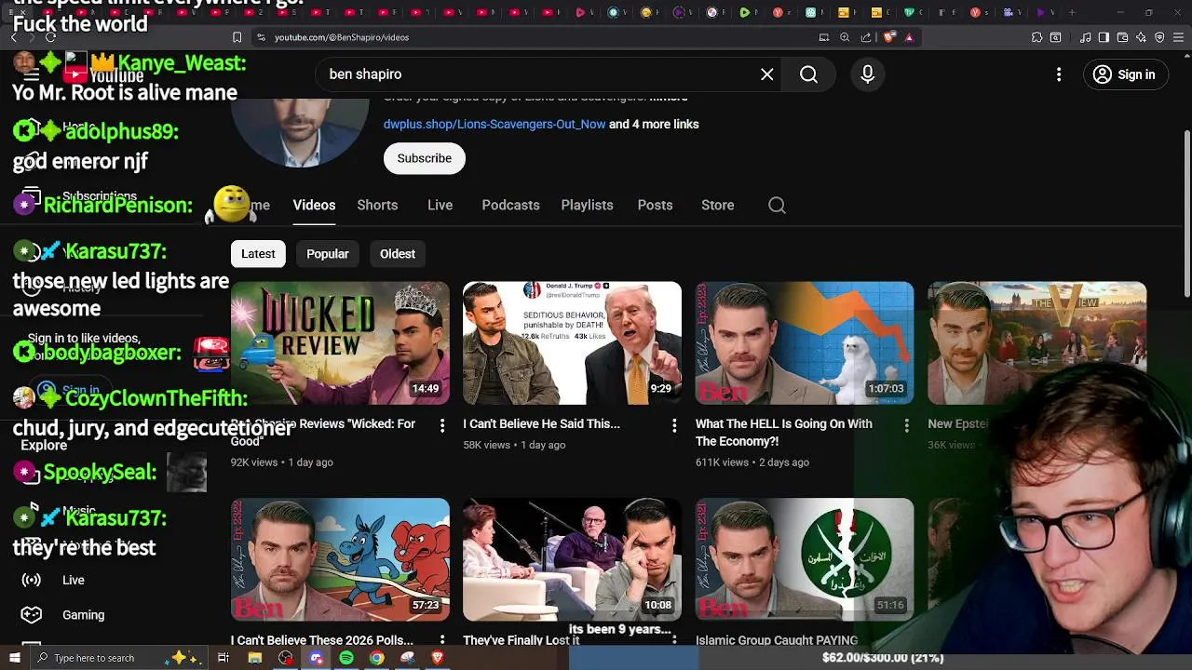Open Brave VPN shield icon
Viewport: 1192px width, 670px height.
pyautogui.click(x=1159, y=37)
